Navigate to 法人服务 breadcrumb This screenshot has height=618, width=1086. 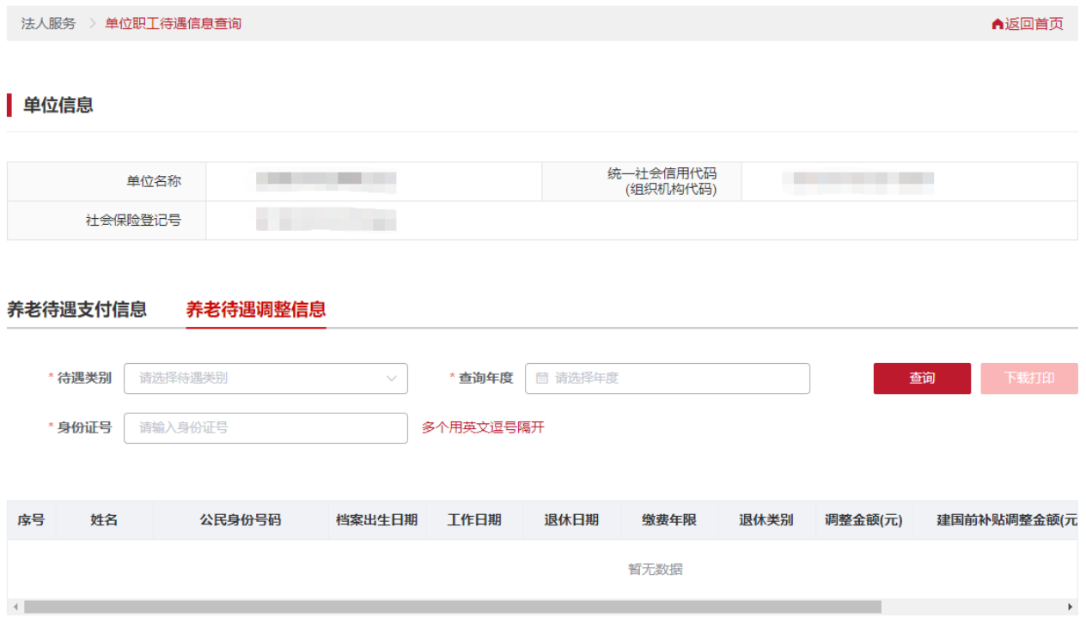click(x=48, y=23)
